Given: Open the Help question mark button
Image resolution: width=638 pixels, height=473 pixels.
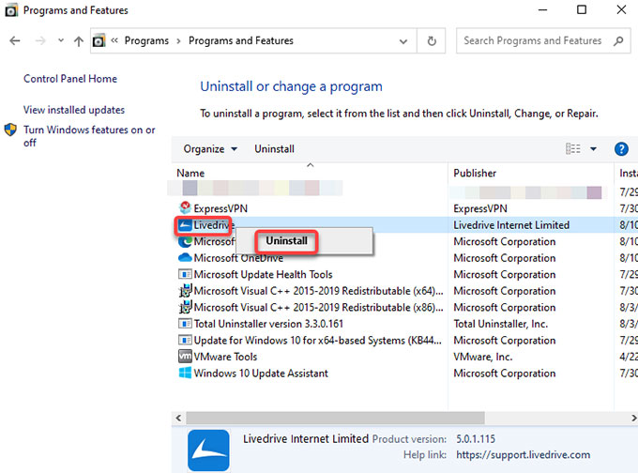Looking at the screenshot, I should [621, 149].
